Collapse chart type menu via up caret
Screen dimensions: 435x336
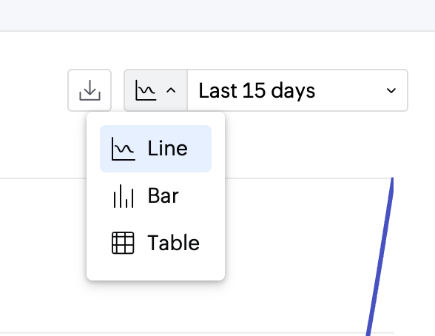(x=171, y=90)
